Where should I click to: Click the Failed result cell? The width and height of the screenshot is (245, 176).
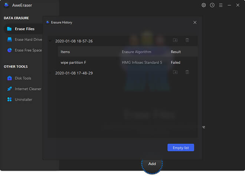tap(176, 63)
